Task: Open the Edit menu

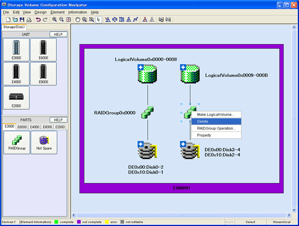Action: (16, 12)
